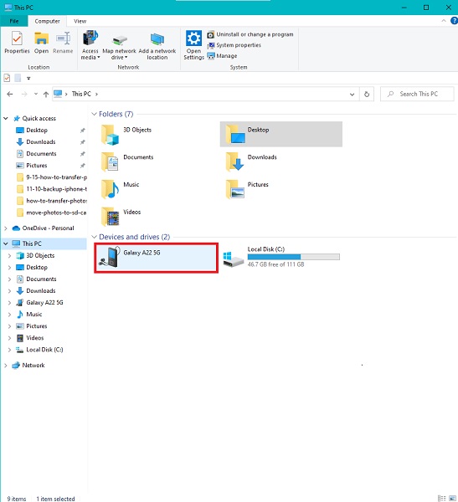Switch to large icons view
The width and height of the screenshot is (458, 502).
click(x=452, y=498)
